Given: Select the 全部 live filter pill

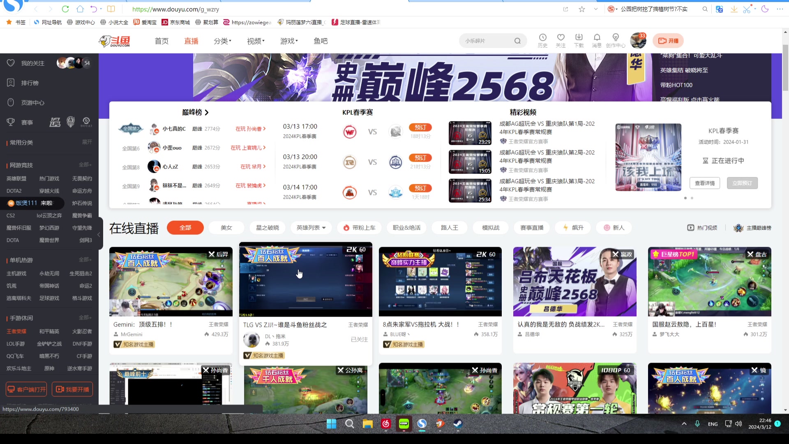Looking at the screenshot, I should (x=185, y=228).
